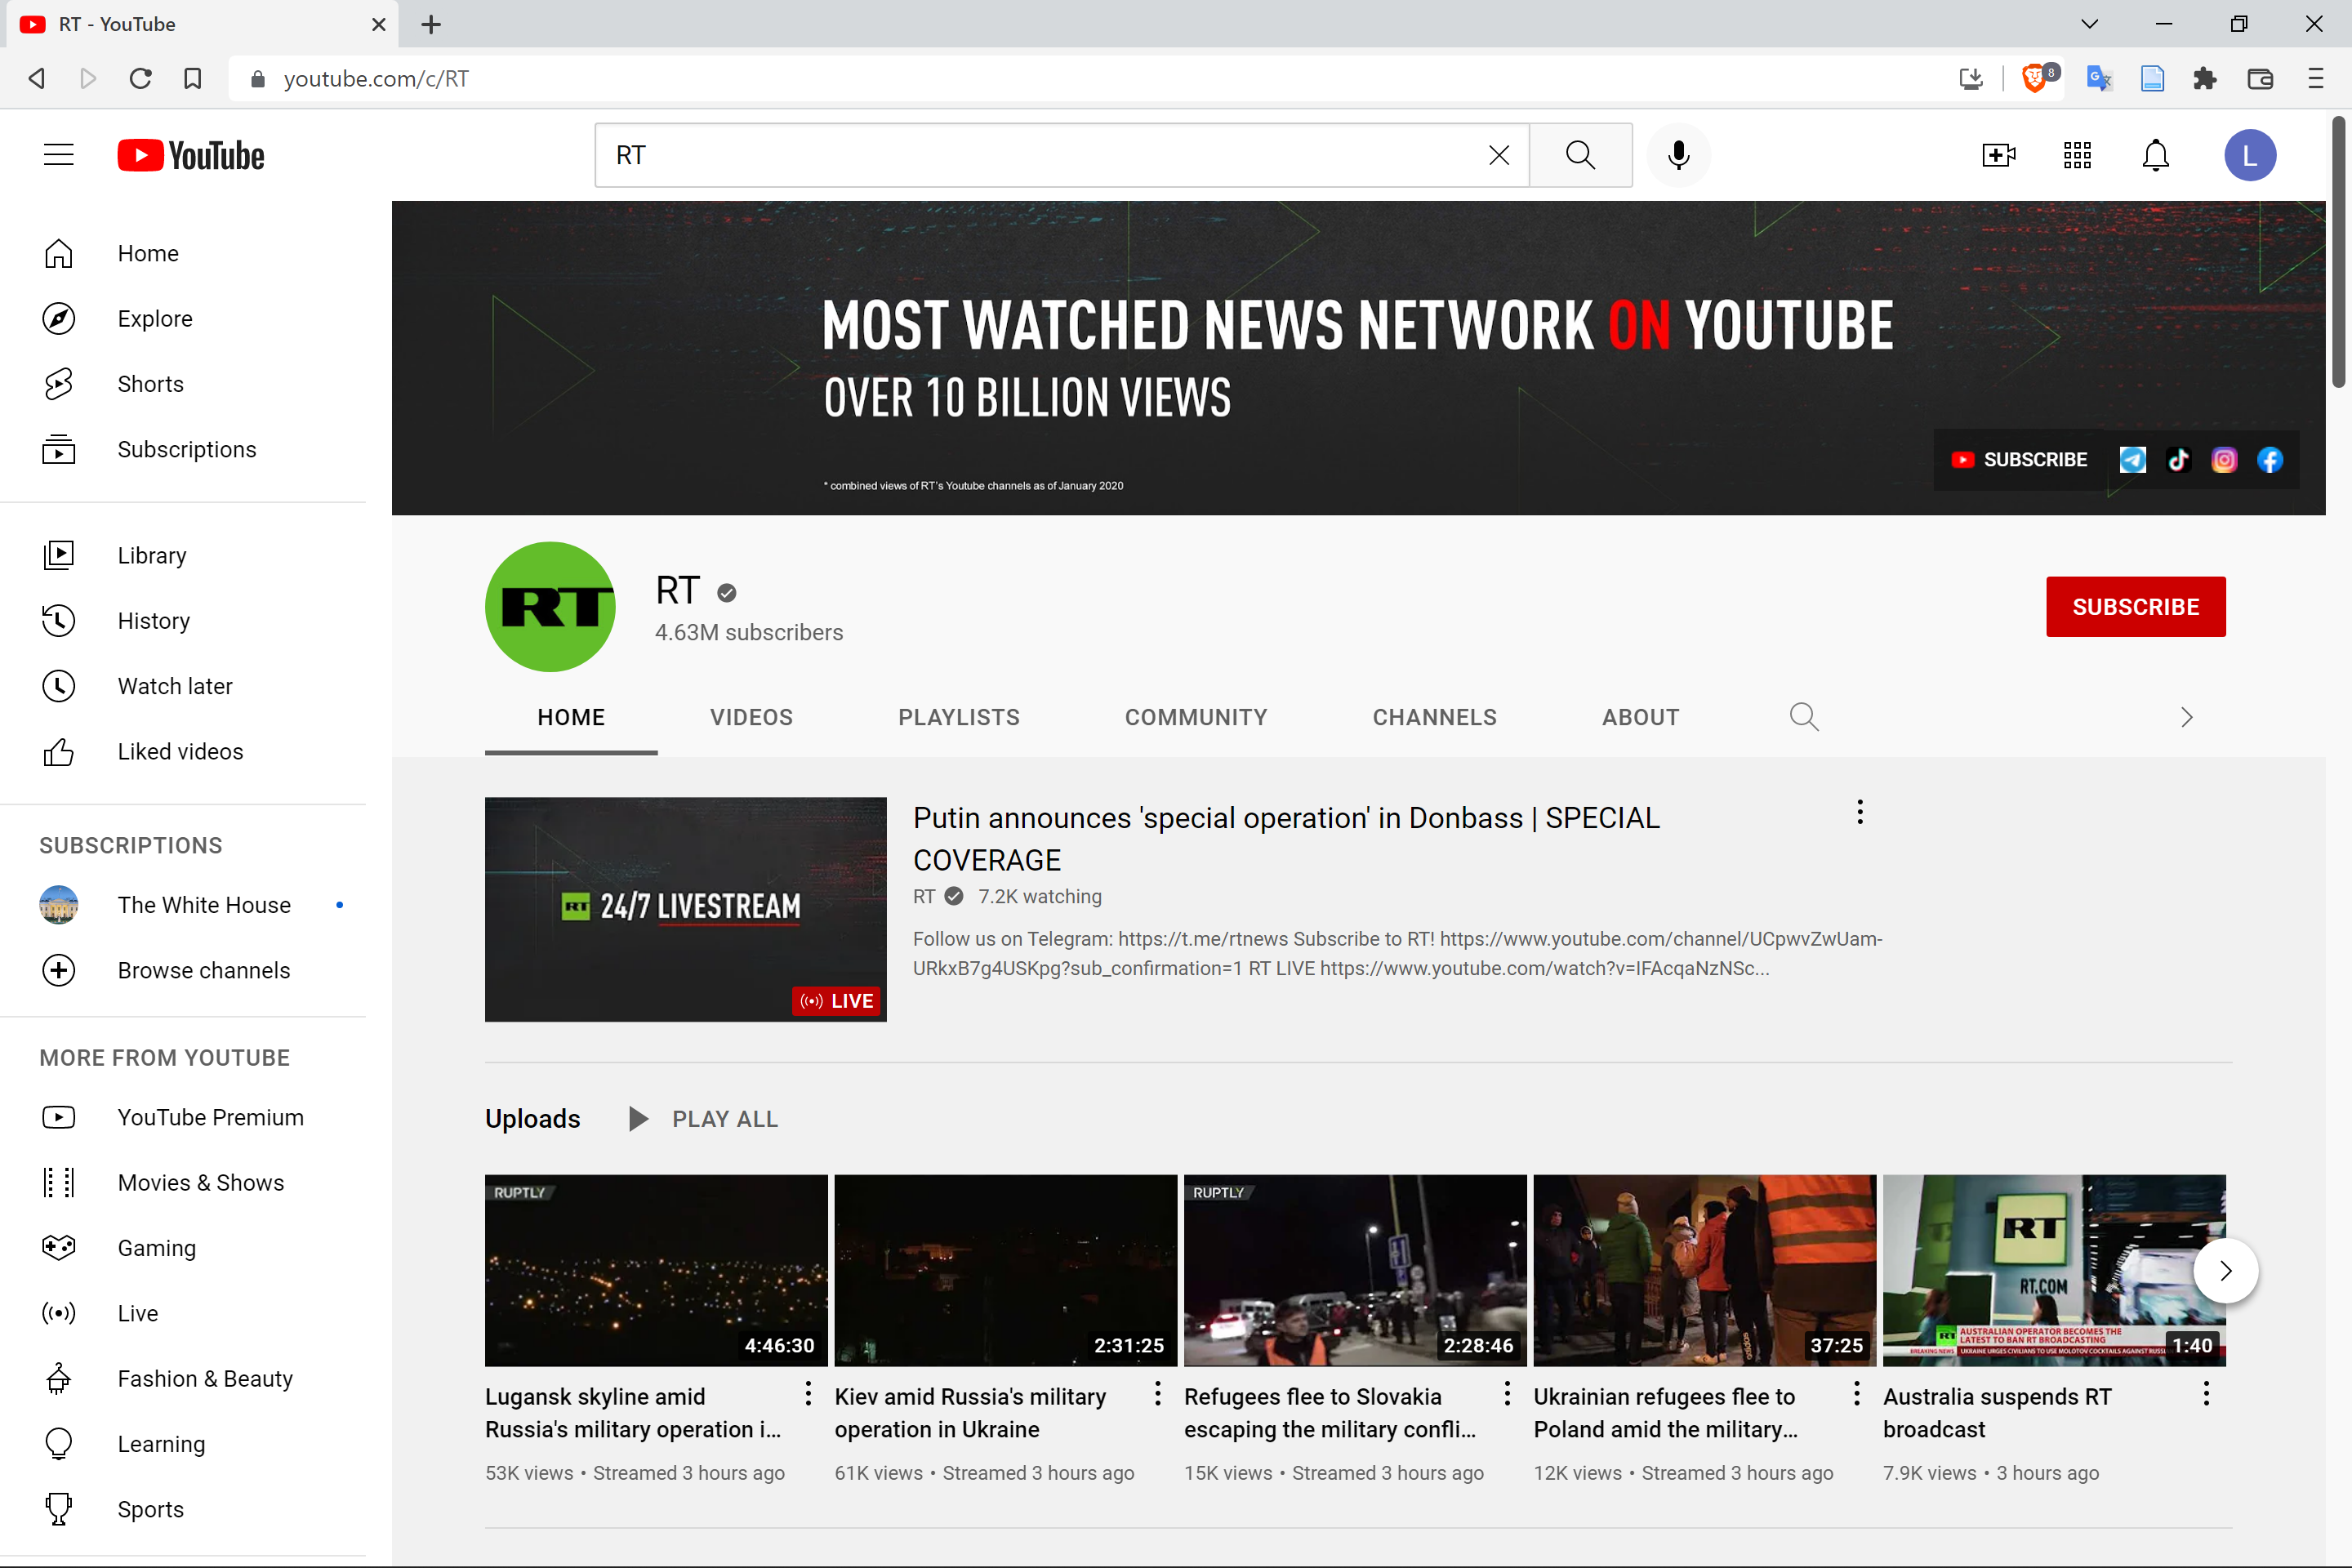Open the 24/7 Livestream thumbnail

685,909
